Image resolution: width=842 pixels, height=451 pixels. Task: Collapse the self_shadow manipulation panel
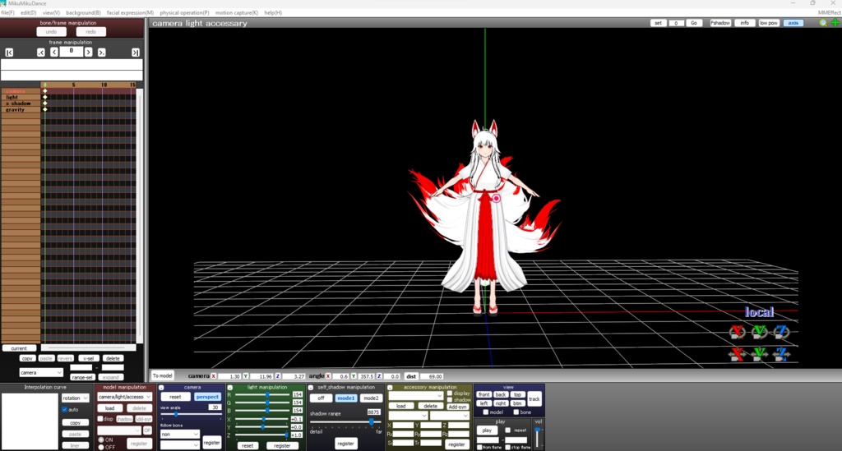[310, 387]
